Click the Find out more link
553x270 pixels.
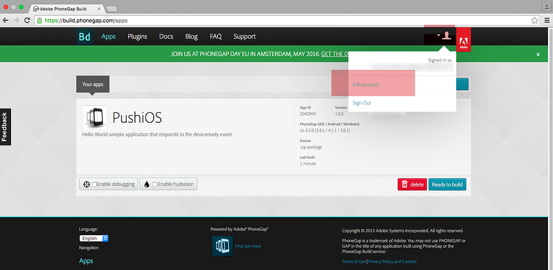click(248, 246)
